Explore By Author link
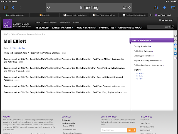The image size is (178, 134). [x=140, y=73]
